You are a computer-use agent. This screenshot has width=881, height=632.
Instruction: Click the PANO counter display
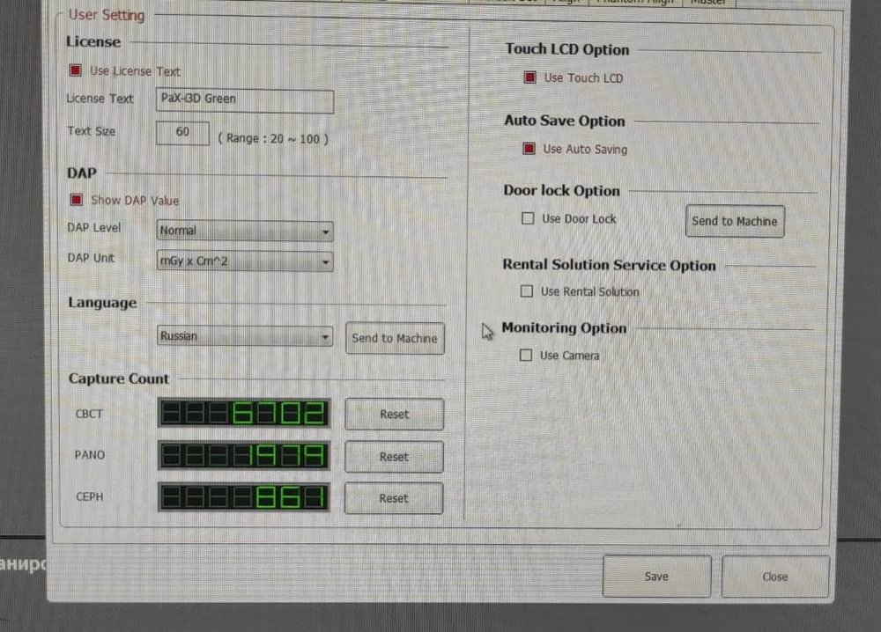point(244,455)
